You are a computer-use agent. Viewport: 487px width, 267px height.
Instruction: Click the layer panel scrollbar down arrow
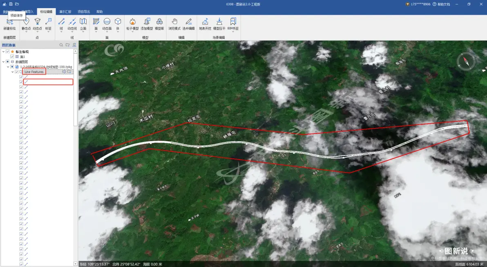coord(76,264)
